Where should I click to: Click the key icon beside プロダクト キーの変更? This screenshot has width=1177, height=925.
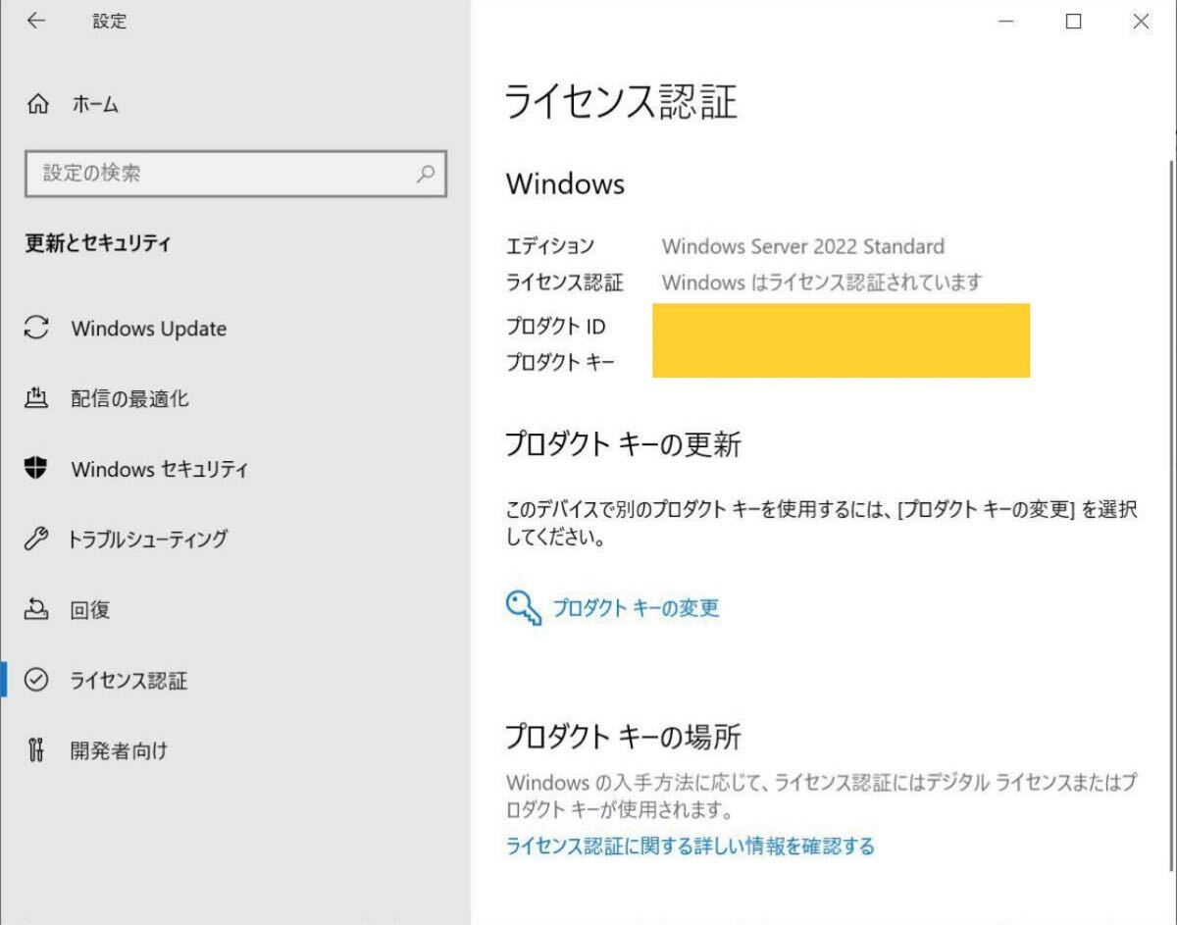pyautogui.click(x=523, y=607)
